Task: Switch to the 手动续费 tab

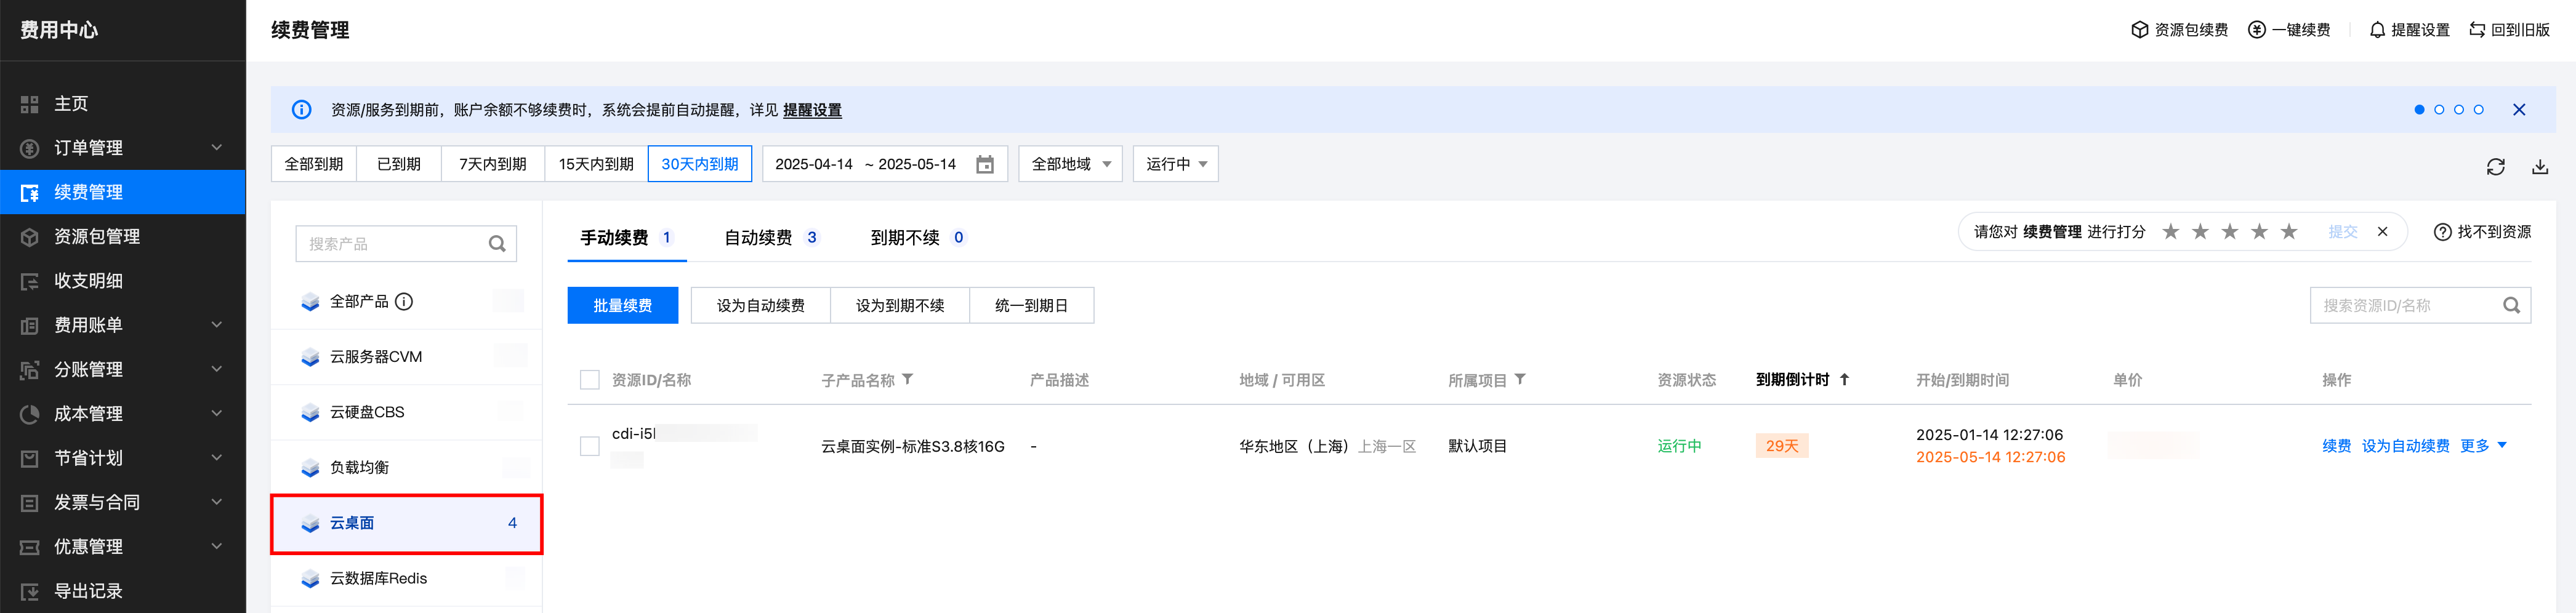Action: [x=626, y=238]
